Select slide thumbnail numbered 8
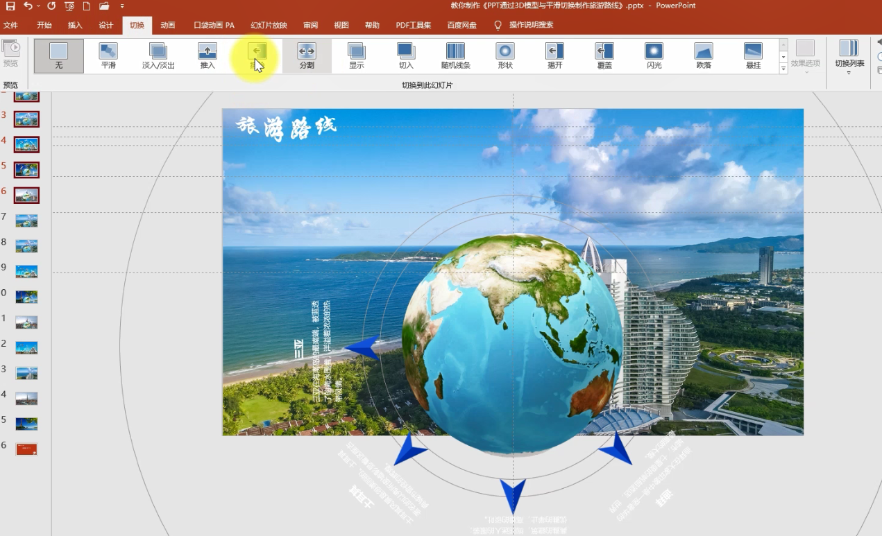Viewport: 882px width, 536px height. 26,246
